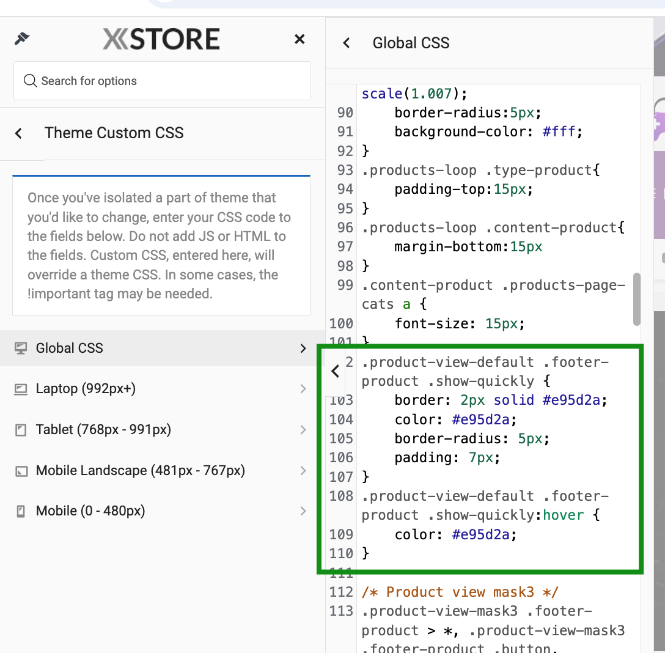This screenshot has height=653, width=665.
Task: Go back from Global CSS editor
Action: tap(347, 43)
